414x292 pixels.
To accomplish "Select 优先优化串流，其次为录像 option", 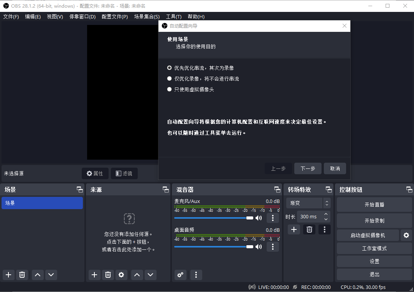I will click(x=201, y=68).
